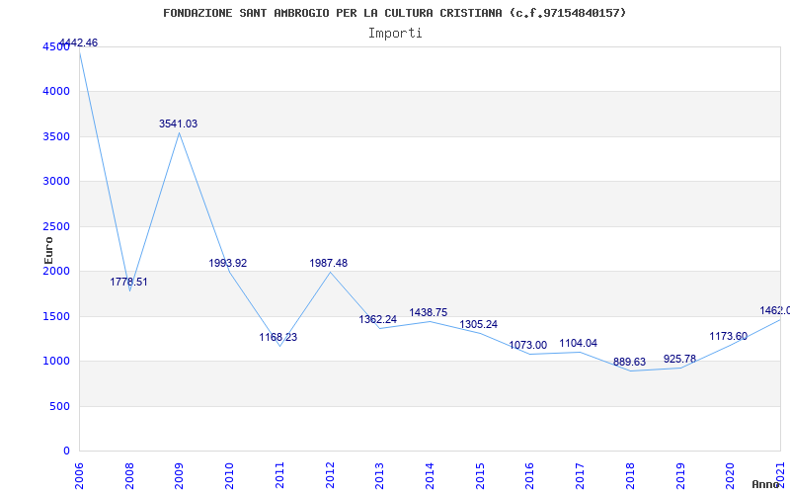
Task: Click the 3000 Euro axis tick label
Action: tap(55, 181)
